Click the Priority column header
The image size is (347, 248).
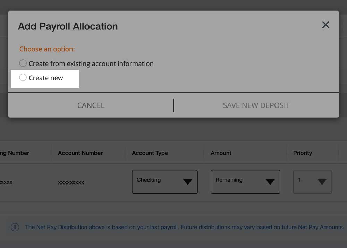(x=303, y=153)
